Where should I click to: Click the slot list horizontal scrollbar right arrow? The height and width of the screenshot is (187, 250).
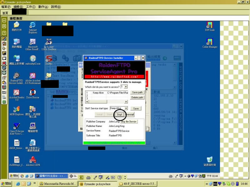pyautogui.click(x=126, y=102)
